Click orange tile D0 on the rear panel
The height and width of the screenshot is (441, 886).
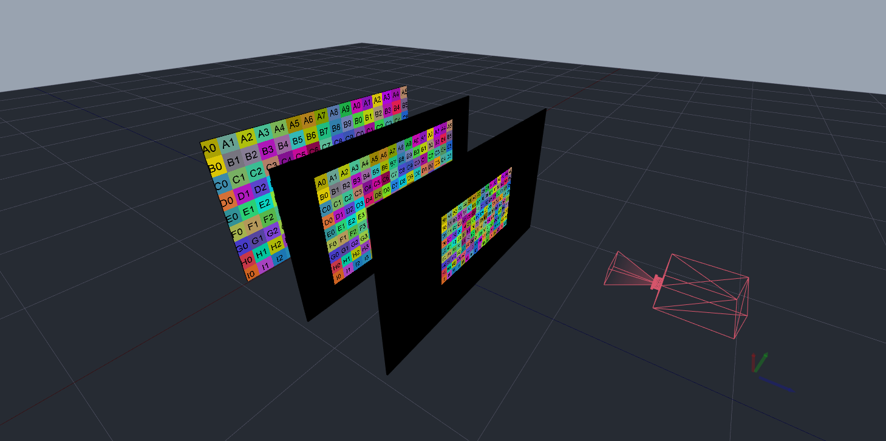click(227, 200)
